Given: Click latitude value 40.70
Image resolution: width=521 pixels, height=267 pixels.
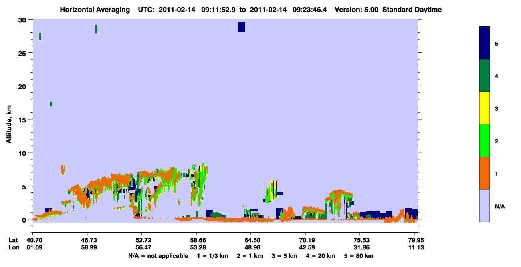Looking at the screenshot, I should click(34, 240).
